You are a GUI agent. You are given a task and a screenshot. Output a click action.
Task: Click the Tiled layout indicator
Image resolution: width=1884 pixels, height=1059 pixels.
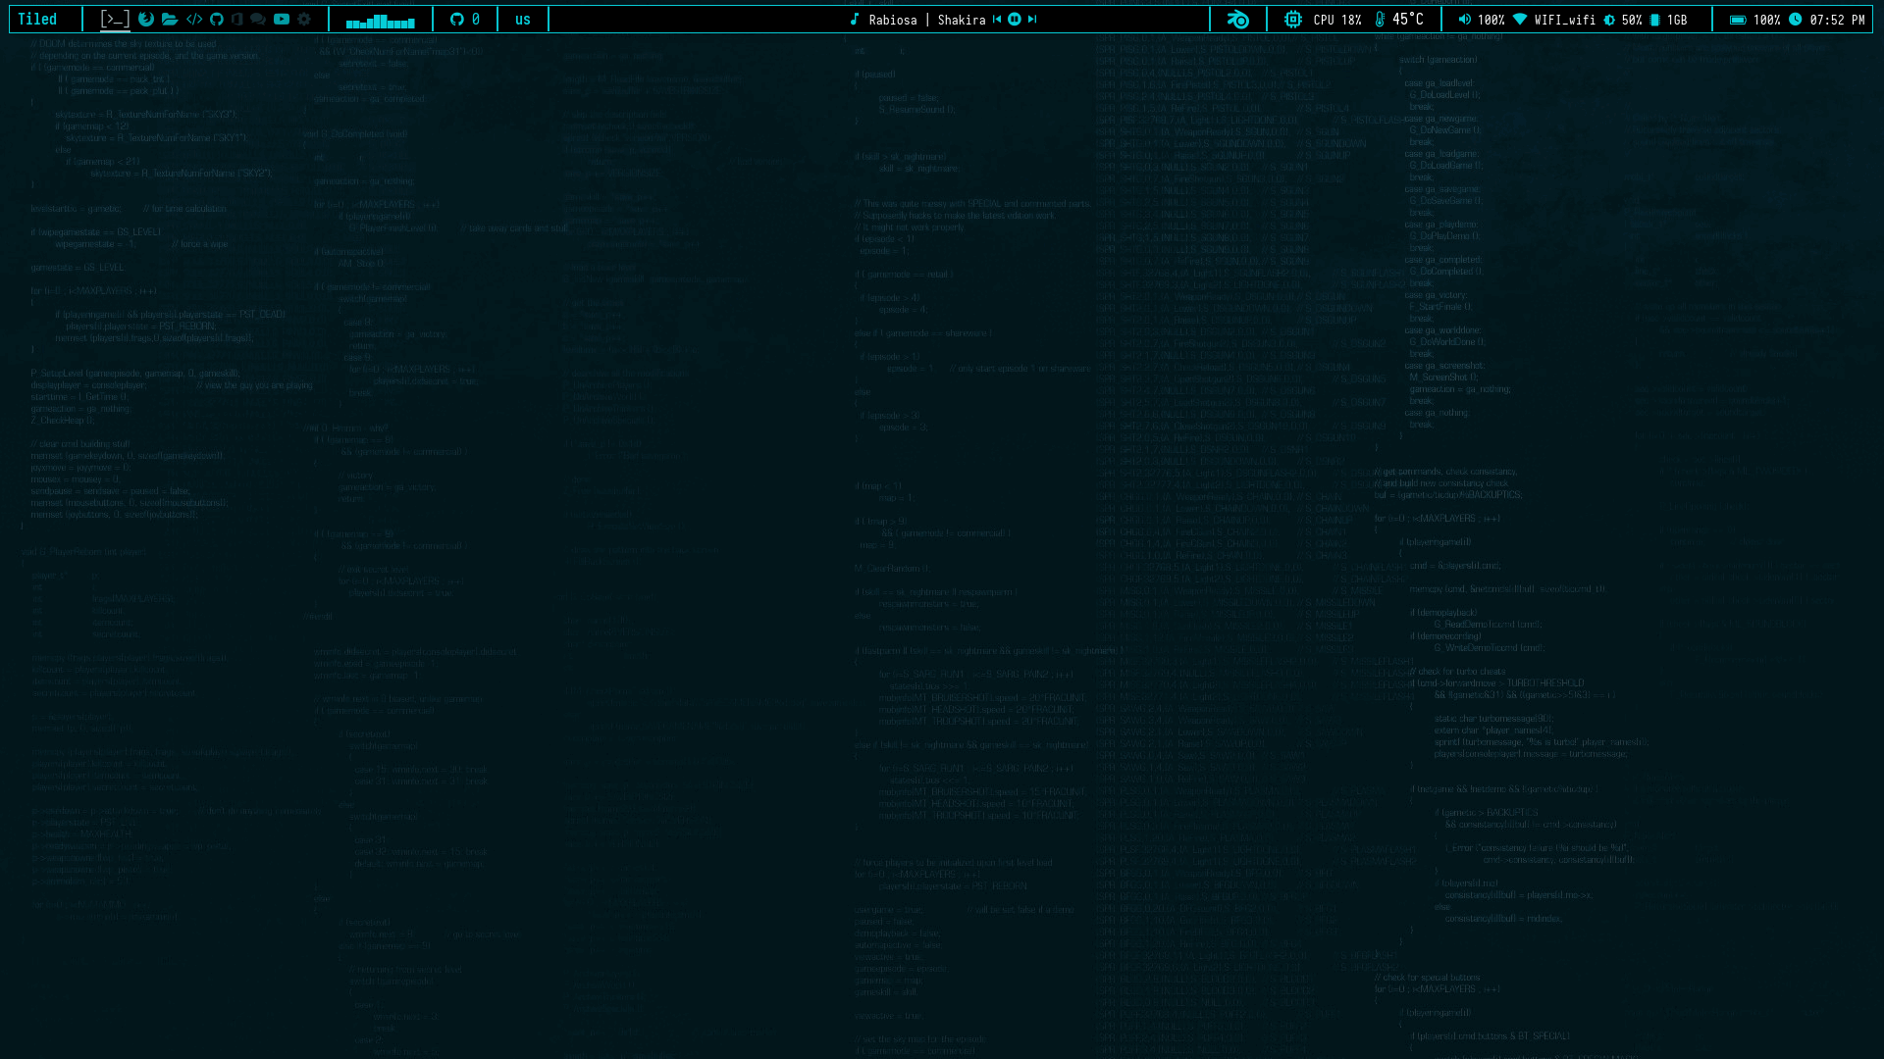(37, 20)
